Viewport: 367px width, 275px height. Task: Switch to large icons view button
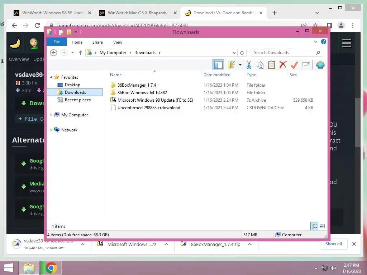(322, 226)
